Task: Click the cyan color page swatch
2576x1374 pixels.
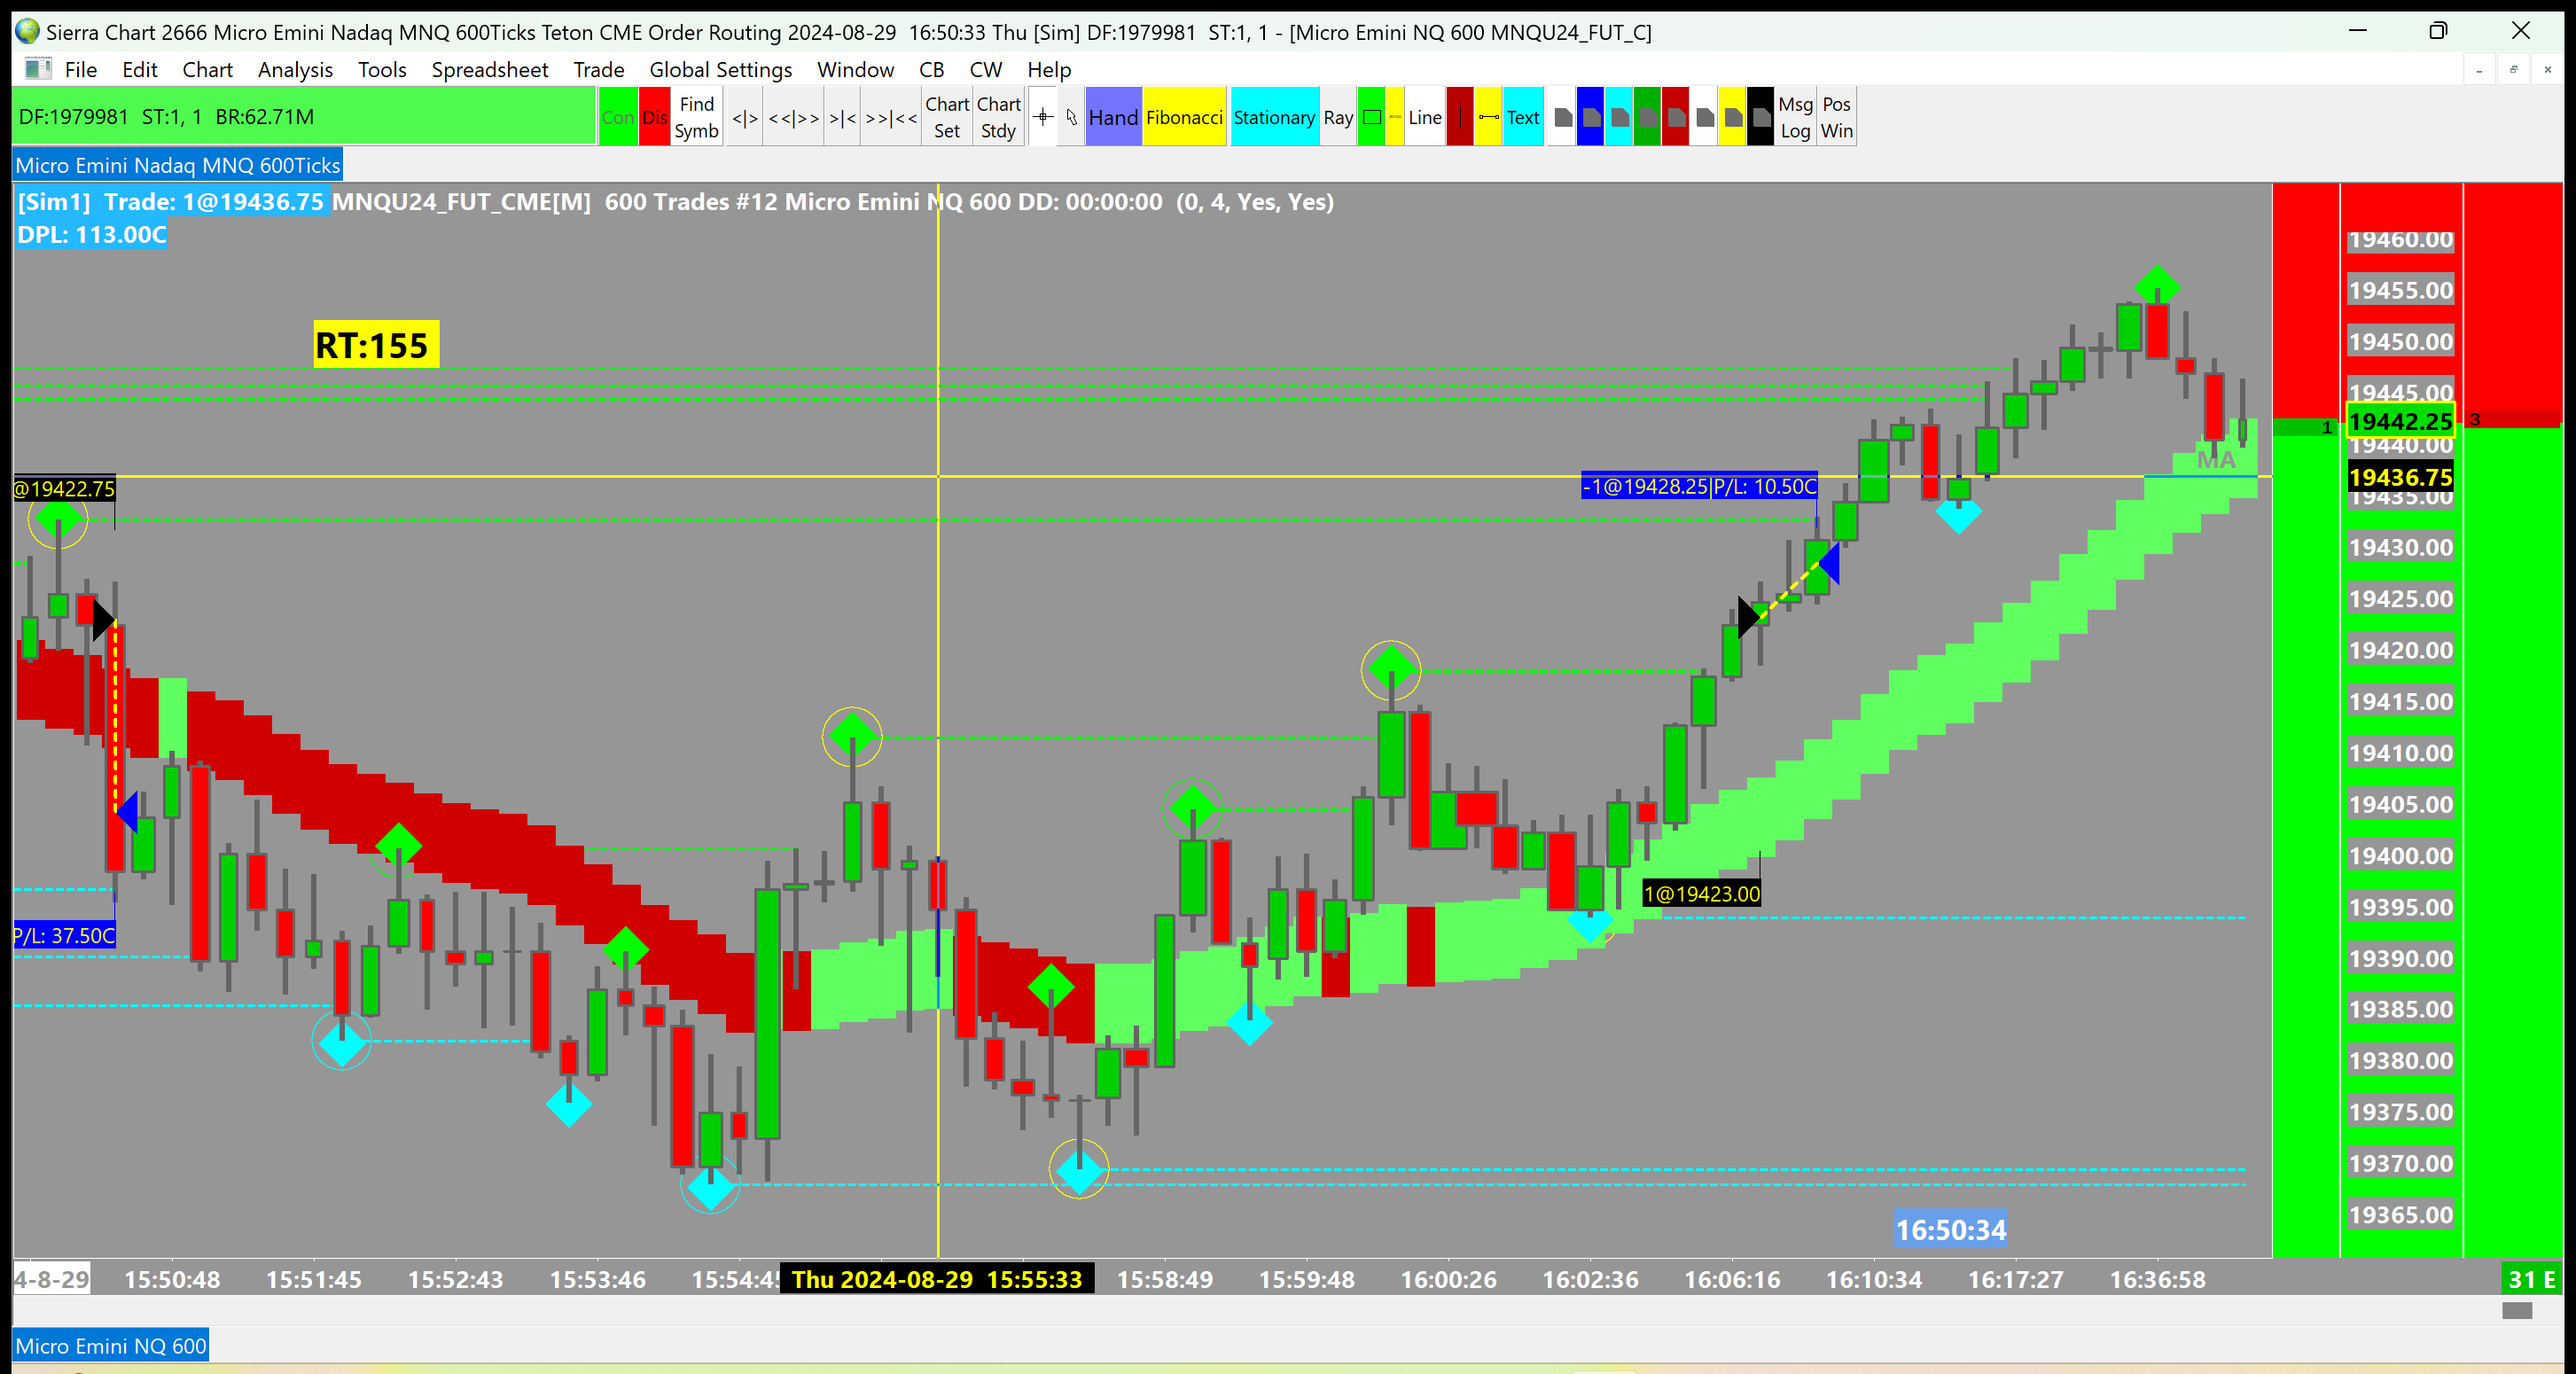Action: (1618, 117)
